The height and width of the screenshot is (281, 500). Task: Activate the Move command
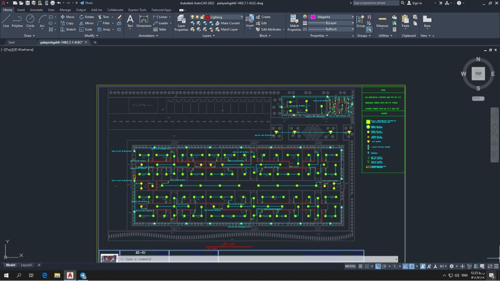click(67, 17)
